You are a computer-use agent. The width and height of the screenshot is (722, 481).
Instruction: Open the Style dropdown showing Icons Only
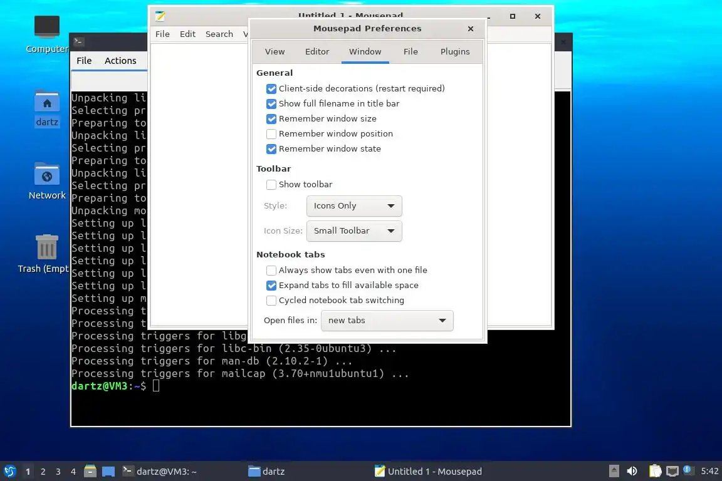click(354, 206)
